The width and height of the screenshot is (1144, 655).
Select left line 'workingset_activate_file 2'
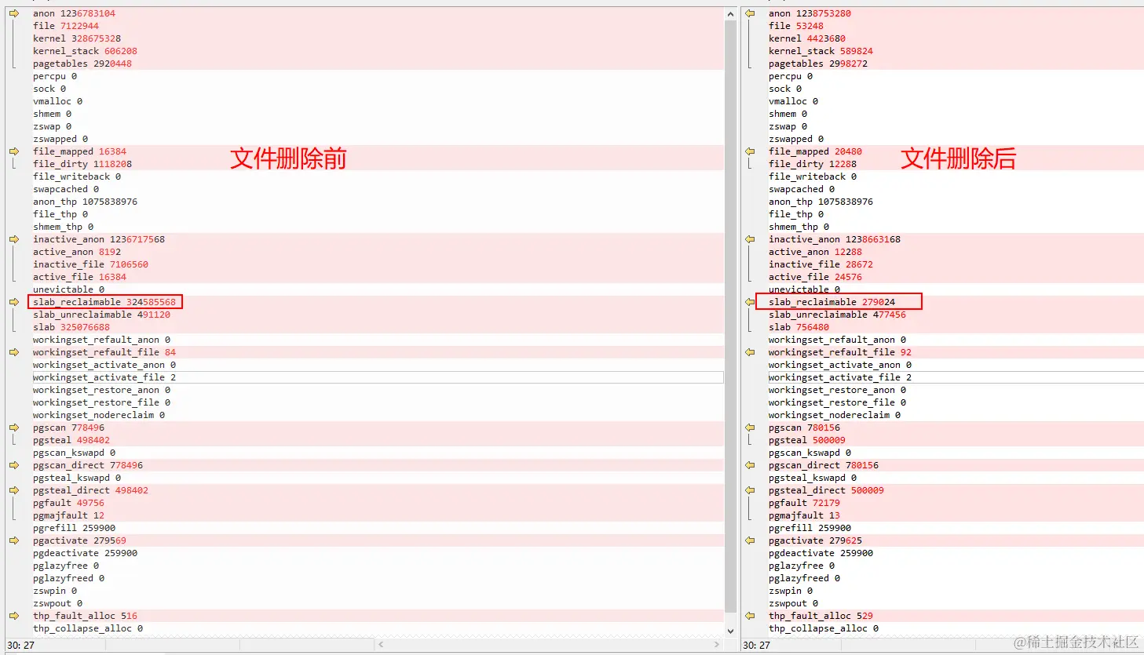(x=104, y=377)
